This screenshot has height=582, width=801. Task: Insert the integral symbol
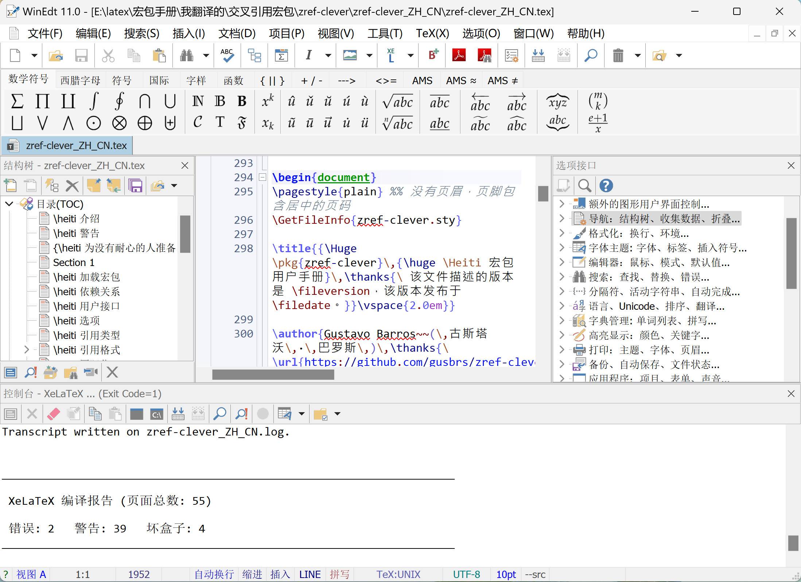(x=94, y=101)
